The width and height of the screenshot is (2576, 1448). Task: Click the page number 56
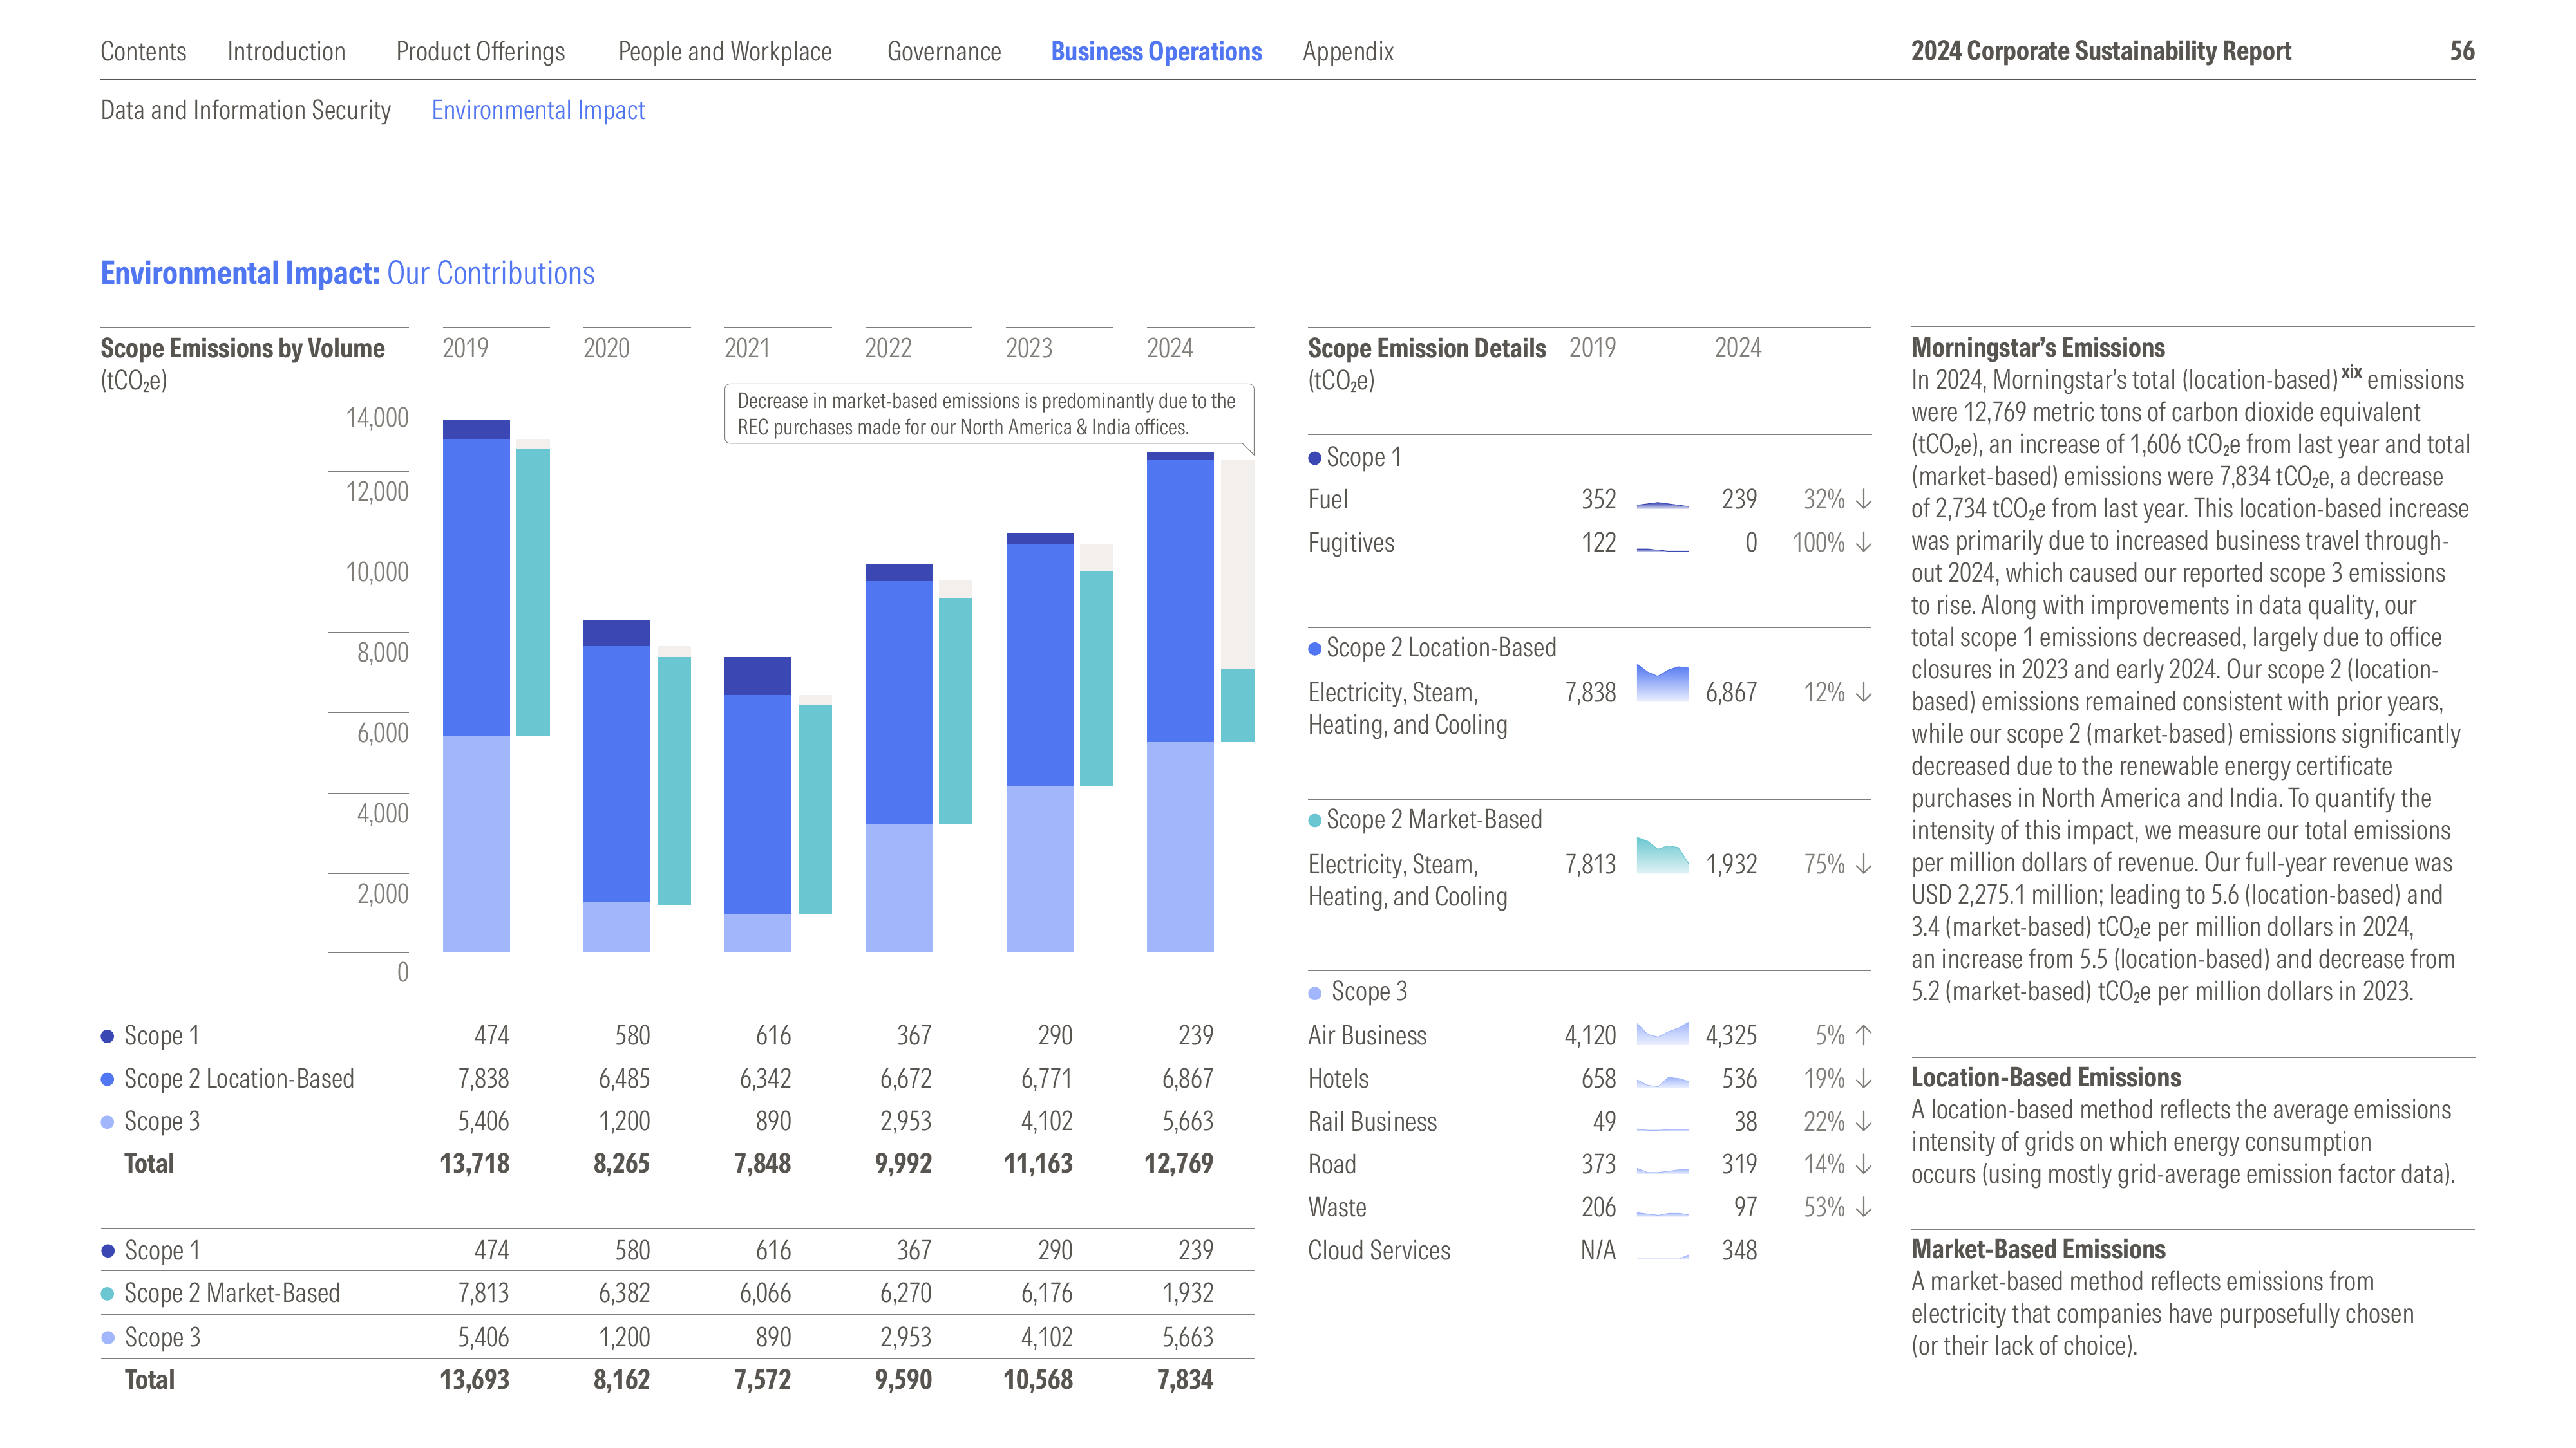(2462, 51)
